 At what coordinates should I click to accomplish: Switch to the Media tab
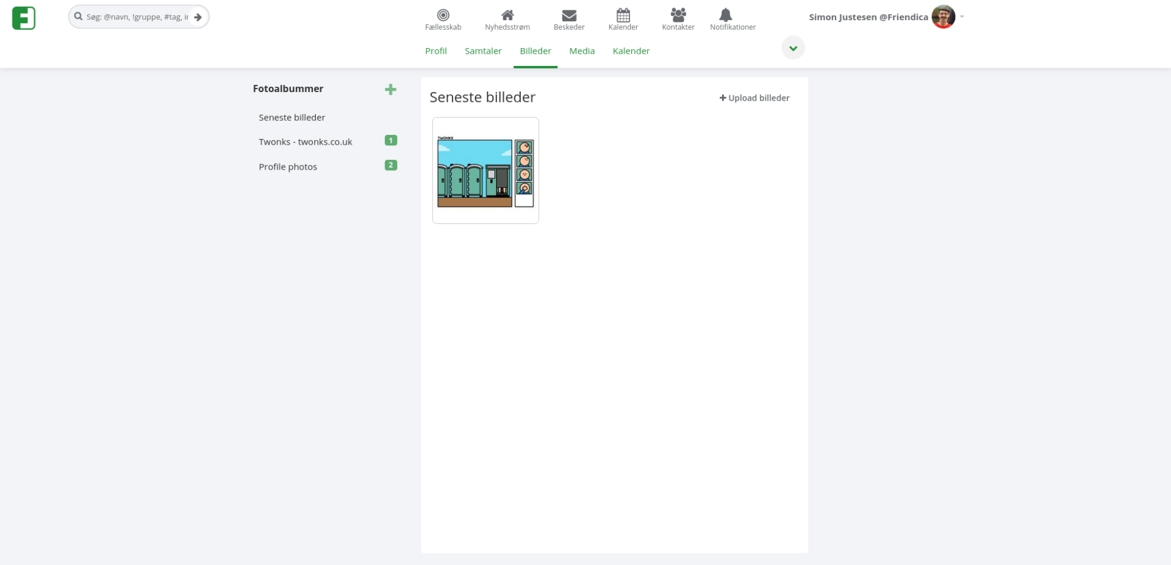click(x=581, y=51)
